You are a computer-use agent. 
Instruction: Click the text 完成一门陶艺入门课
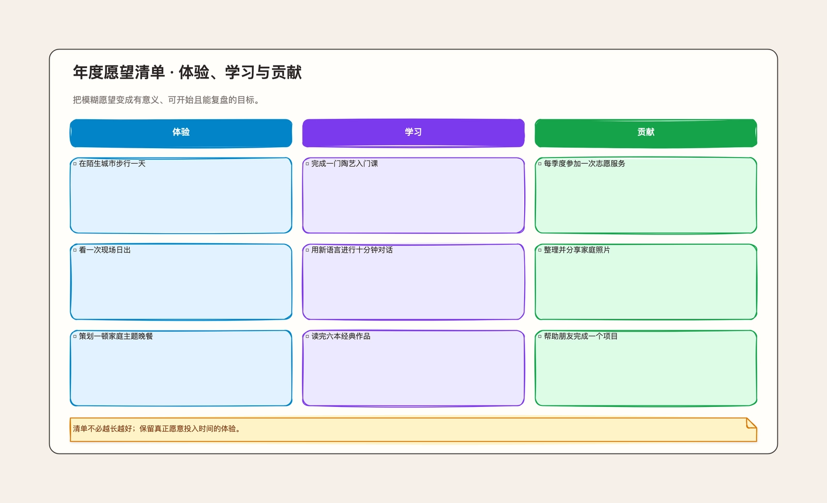pos(345,164)
